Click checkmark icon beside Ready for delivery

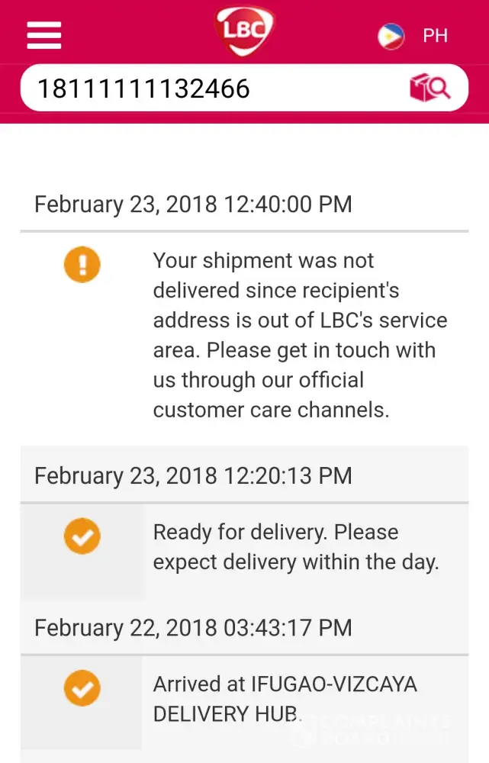pyautogui.click(x=82, y=537)
